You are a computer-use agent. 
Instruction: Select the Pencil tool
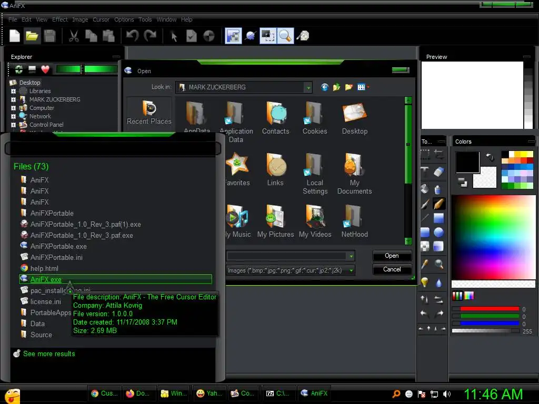coord(438,204)
